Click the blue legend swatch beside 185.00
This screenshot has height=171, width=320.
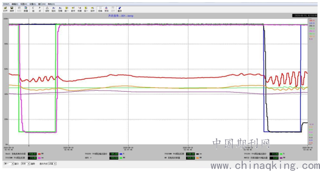pyautogui.click(x=121, y=154)
